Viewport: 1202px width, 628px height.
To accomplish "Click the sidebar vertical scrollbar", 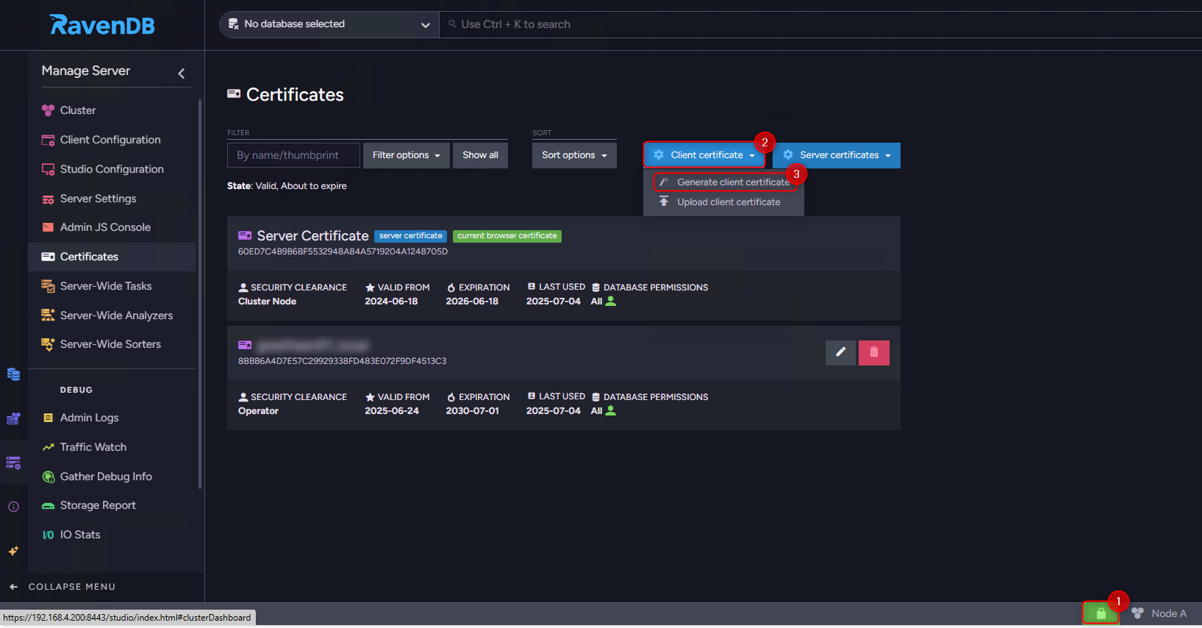I will pos(199,294).
